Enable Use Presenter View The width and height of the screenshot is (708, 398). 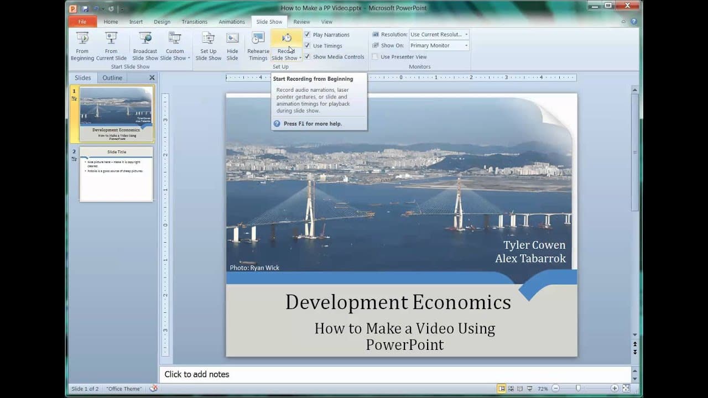(376, 56)
